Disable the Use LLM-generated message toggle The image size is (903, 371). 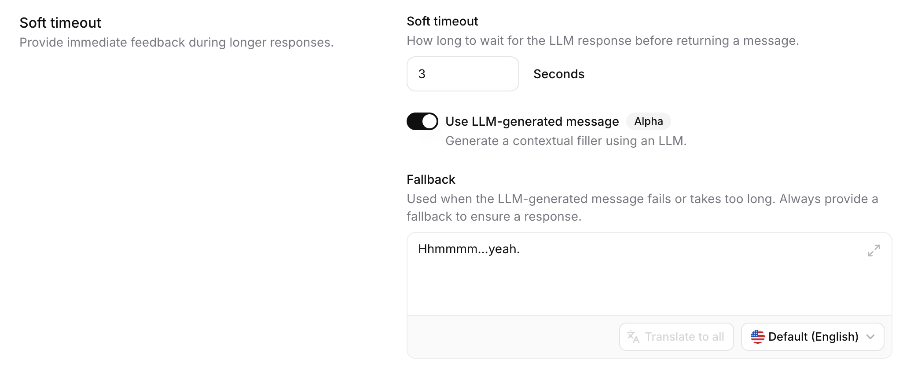click(x=422, y=121)
